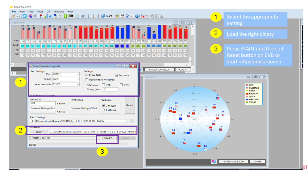Image resolution: width=308 pixels, height=170 pixels.
Task: Open the document log toolbar icon
Action: click(132, 16)
